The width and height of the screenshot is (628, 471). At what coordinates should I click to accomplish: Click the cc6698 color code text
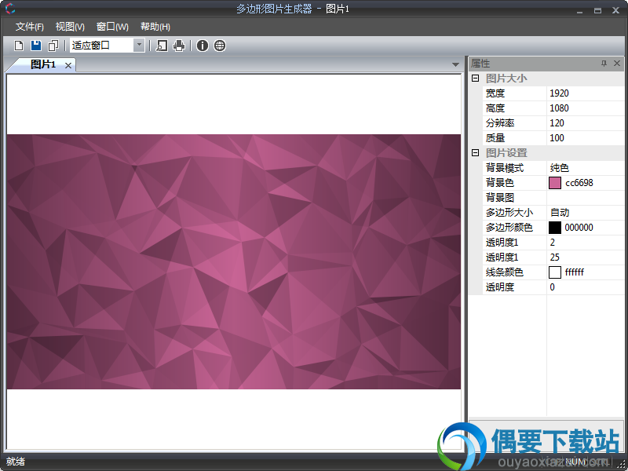click(x=579, y=183)
